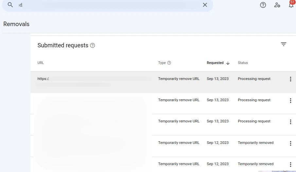This screenshot has width=296, height=172.
Task: Click the URL column header
Action: coord(41,63)
